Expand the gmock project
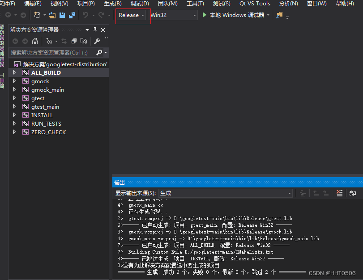 pyautogui.click(x=14, y=81)
